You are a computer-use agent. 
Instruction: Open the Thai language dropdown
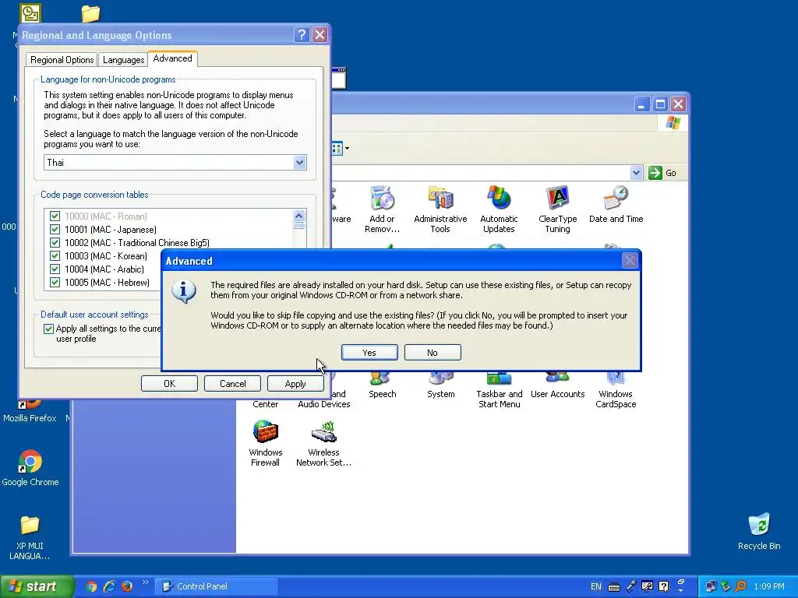click(x=300, y=162)
